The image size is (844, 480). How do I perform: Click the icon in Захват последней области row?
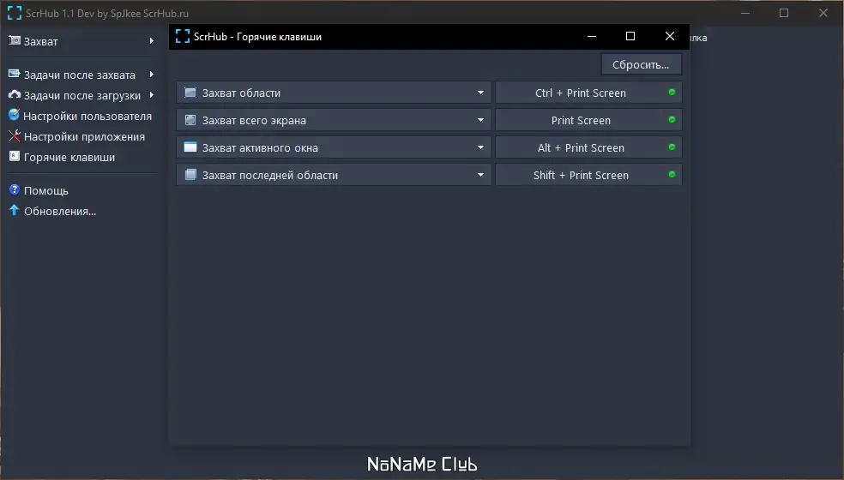click(x=190, y=174)
